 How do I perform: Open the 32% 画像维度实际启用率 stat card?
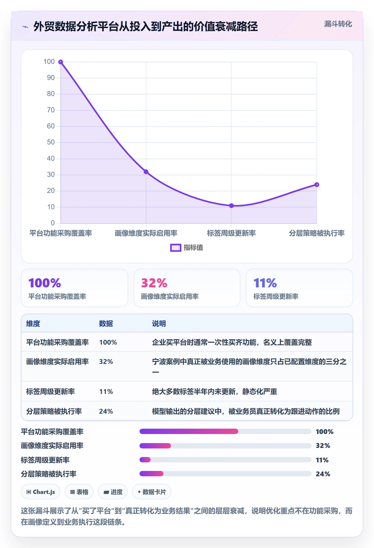tap(187, 288)
